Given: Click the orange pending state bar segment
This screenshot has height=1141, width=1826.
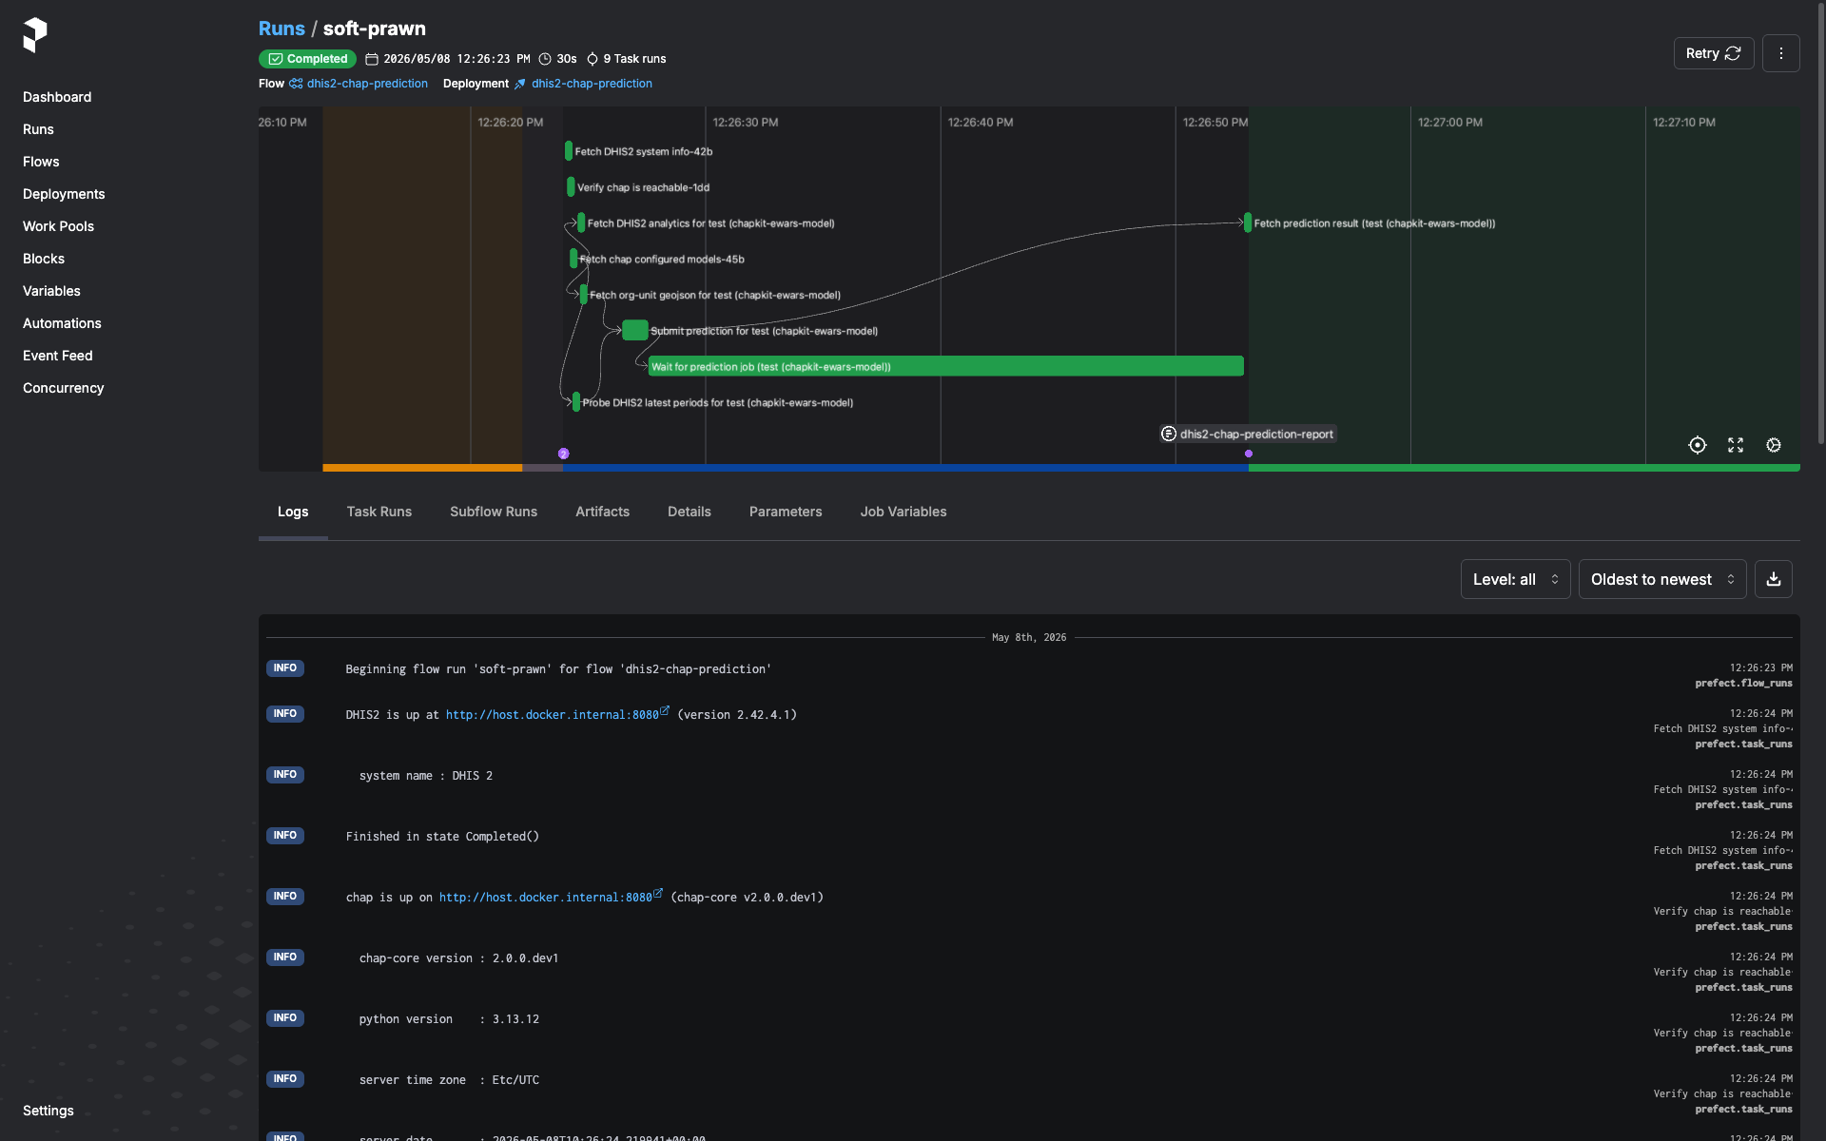Looking at the screenshot, I should (x=422, y=468).
